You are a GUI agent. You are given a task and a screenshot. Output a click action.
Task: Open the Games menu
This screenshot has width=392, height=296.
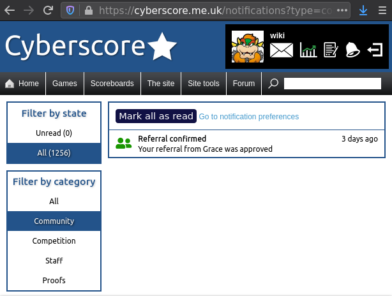point(64,84)
